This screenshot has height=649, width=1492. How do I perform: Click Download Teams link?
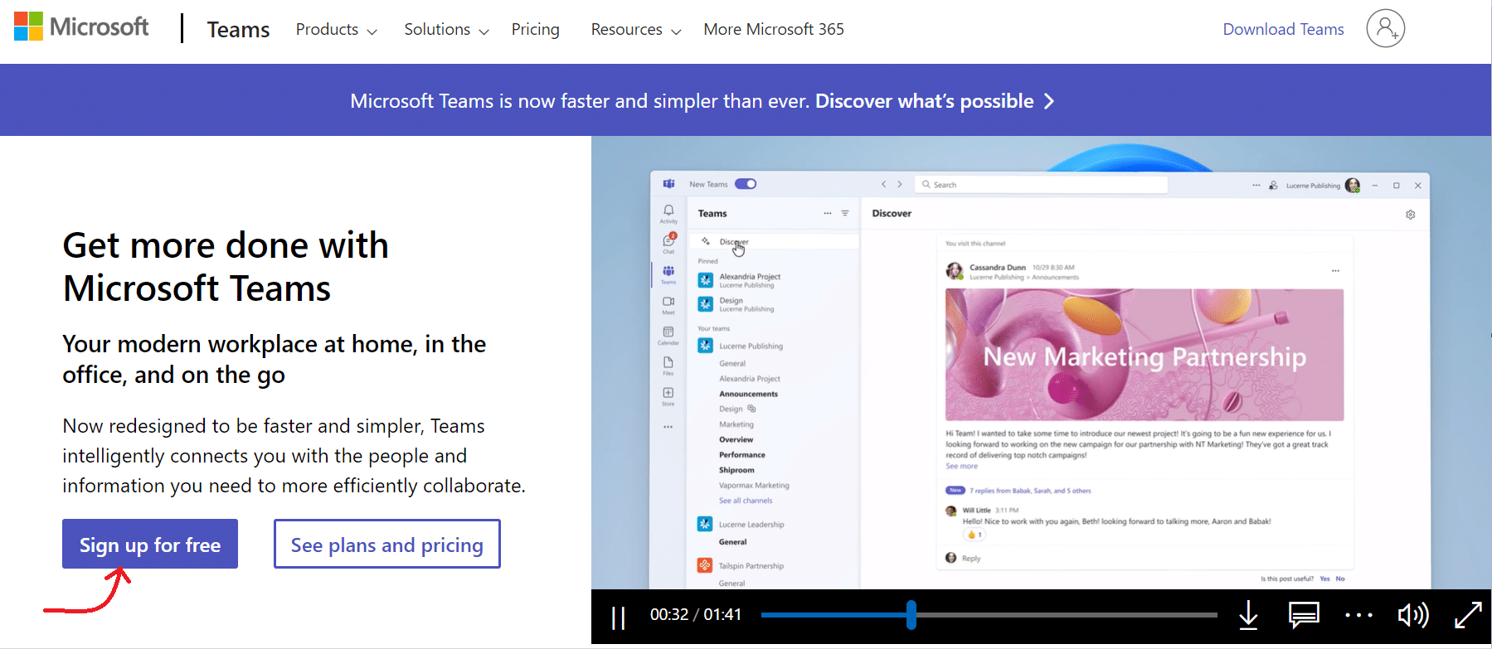click(x=1283, y=30)
